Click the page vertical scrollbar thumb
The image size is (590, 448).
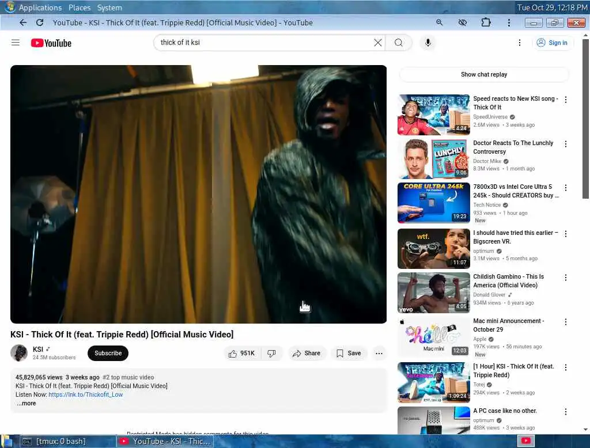point(585,119)
